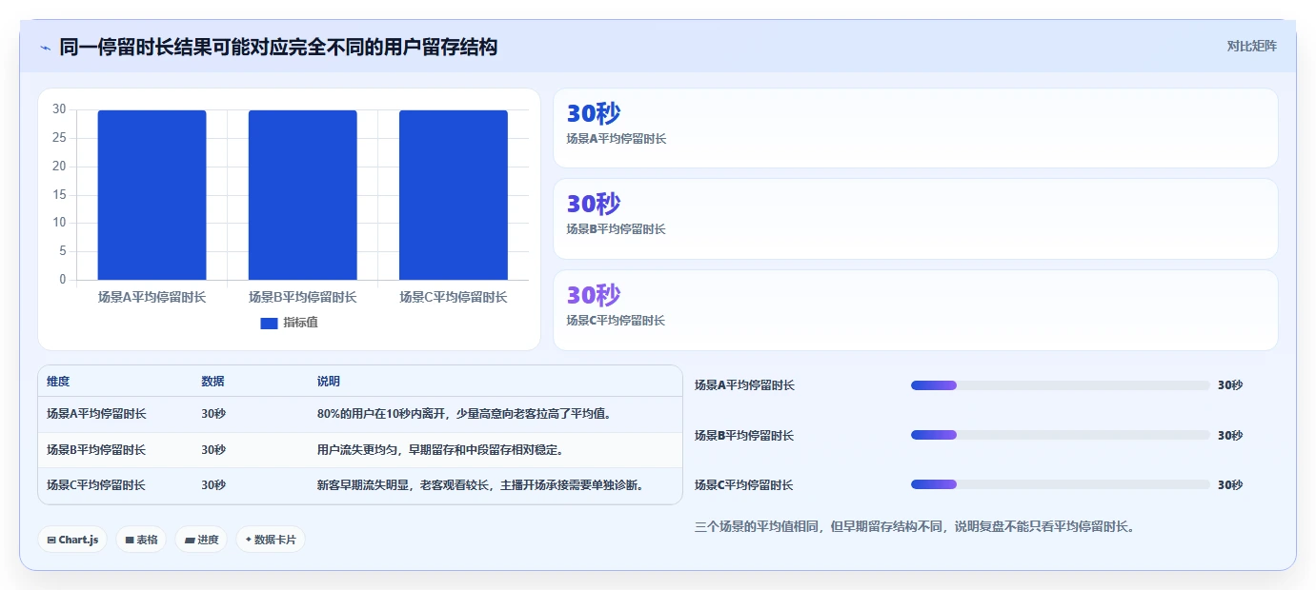Click the 30秒 data cell in 场景A table row
1316x590 pixels.
tap(213, 414)
